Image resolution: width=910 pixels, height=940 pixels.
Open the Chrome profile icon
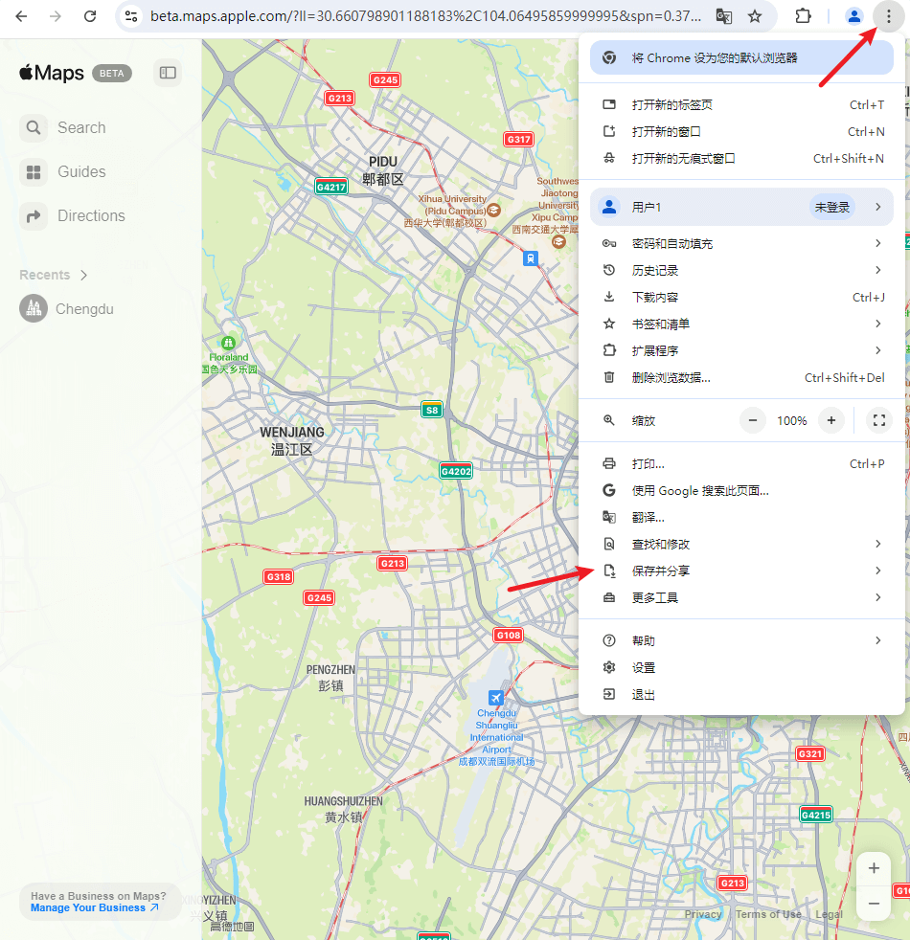pos(853,16)
